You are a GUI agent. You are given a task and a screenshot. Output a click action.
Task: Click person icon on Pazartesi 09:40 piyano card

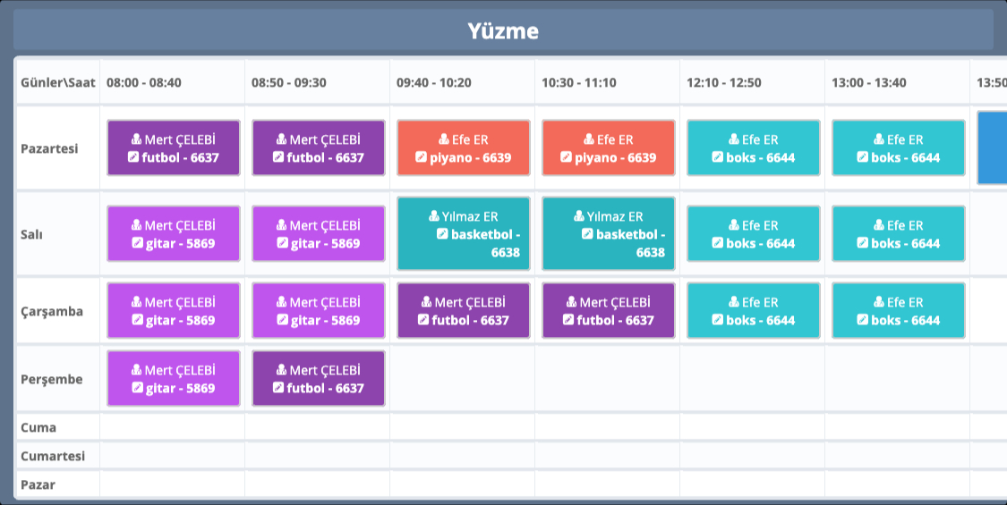444,139
